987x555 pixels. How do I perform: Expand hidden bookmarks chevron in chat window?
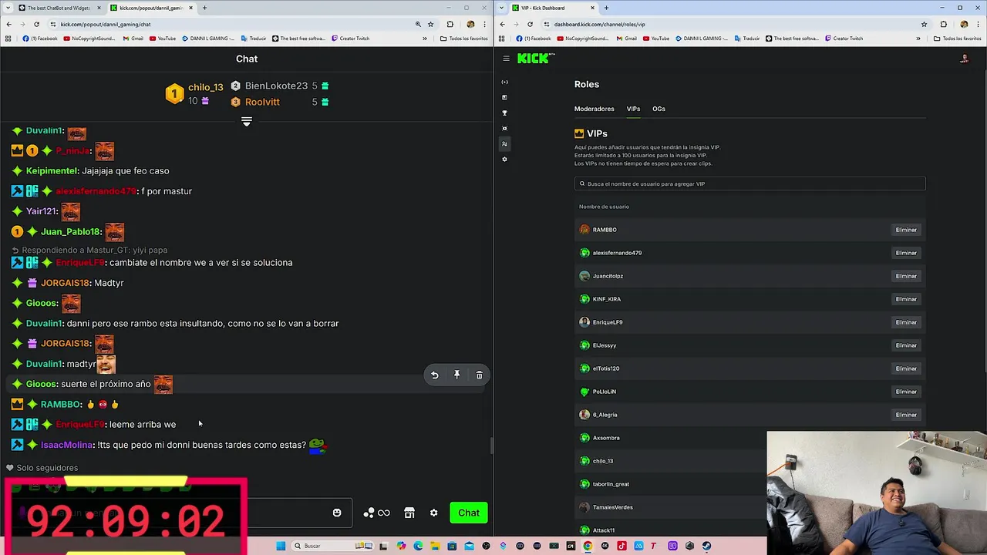[x=425, y=39]
